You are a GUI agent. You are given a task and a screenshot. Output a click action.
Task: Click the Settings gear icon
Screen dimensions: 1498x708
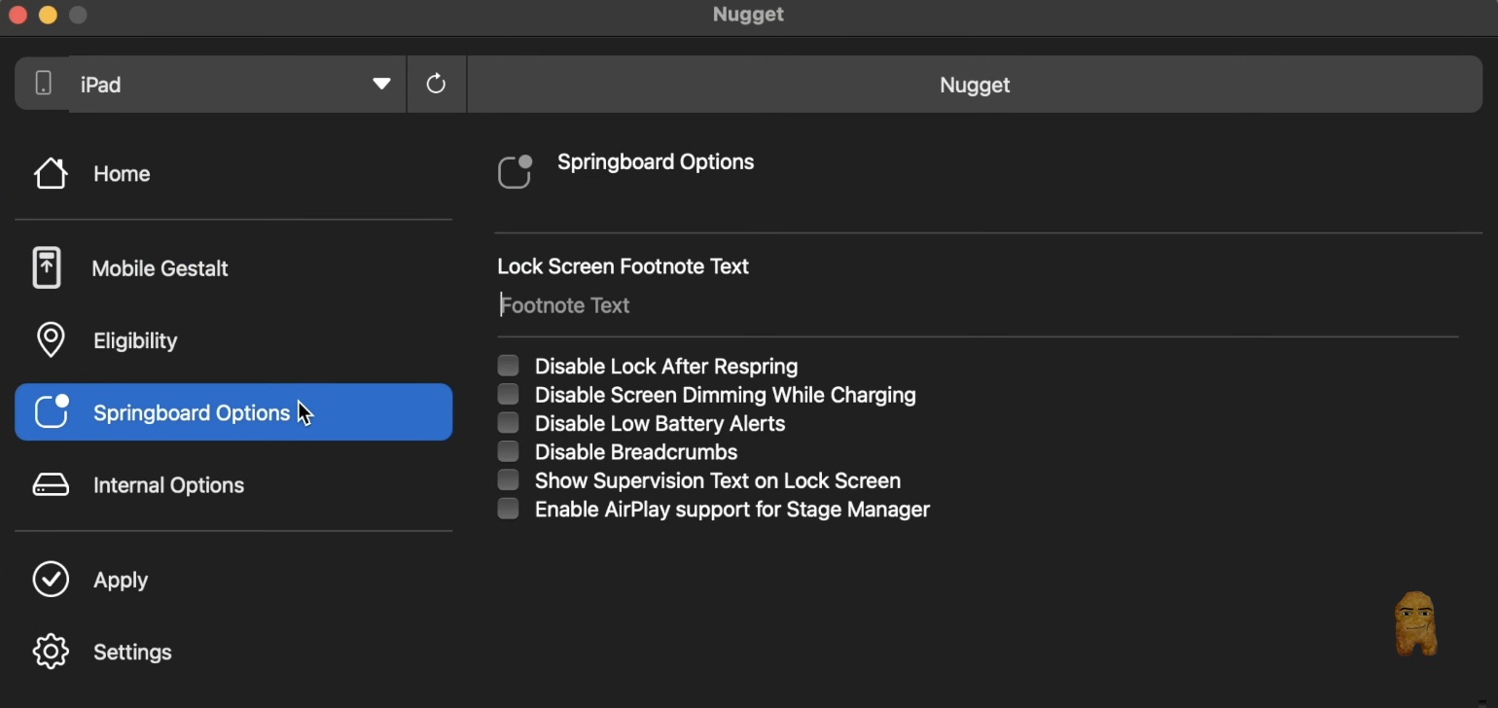pyautogui.click(x=51, y=652)
